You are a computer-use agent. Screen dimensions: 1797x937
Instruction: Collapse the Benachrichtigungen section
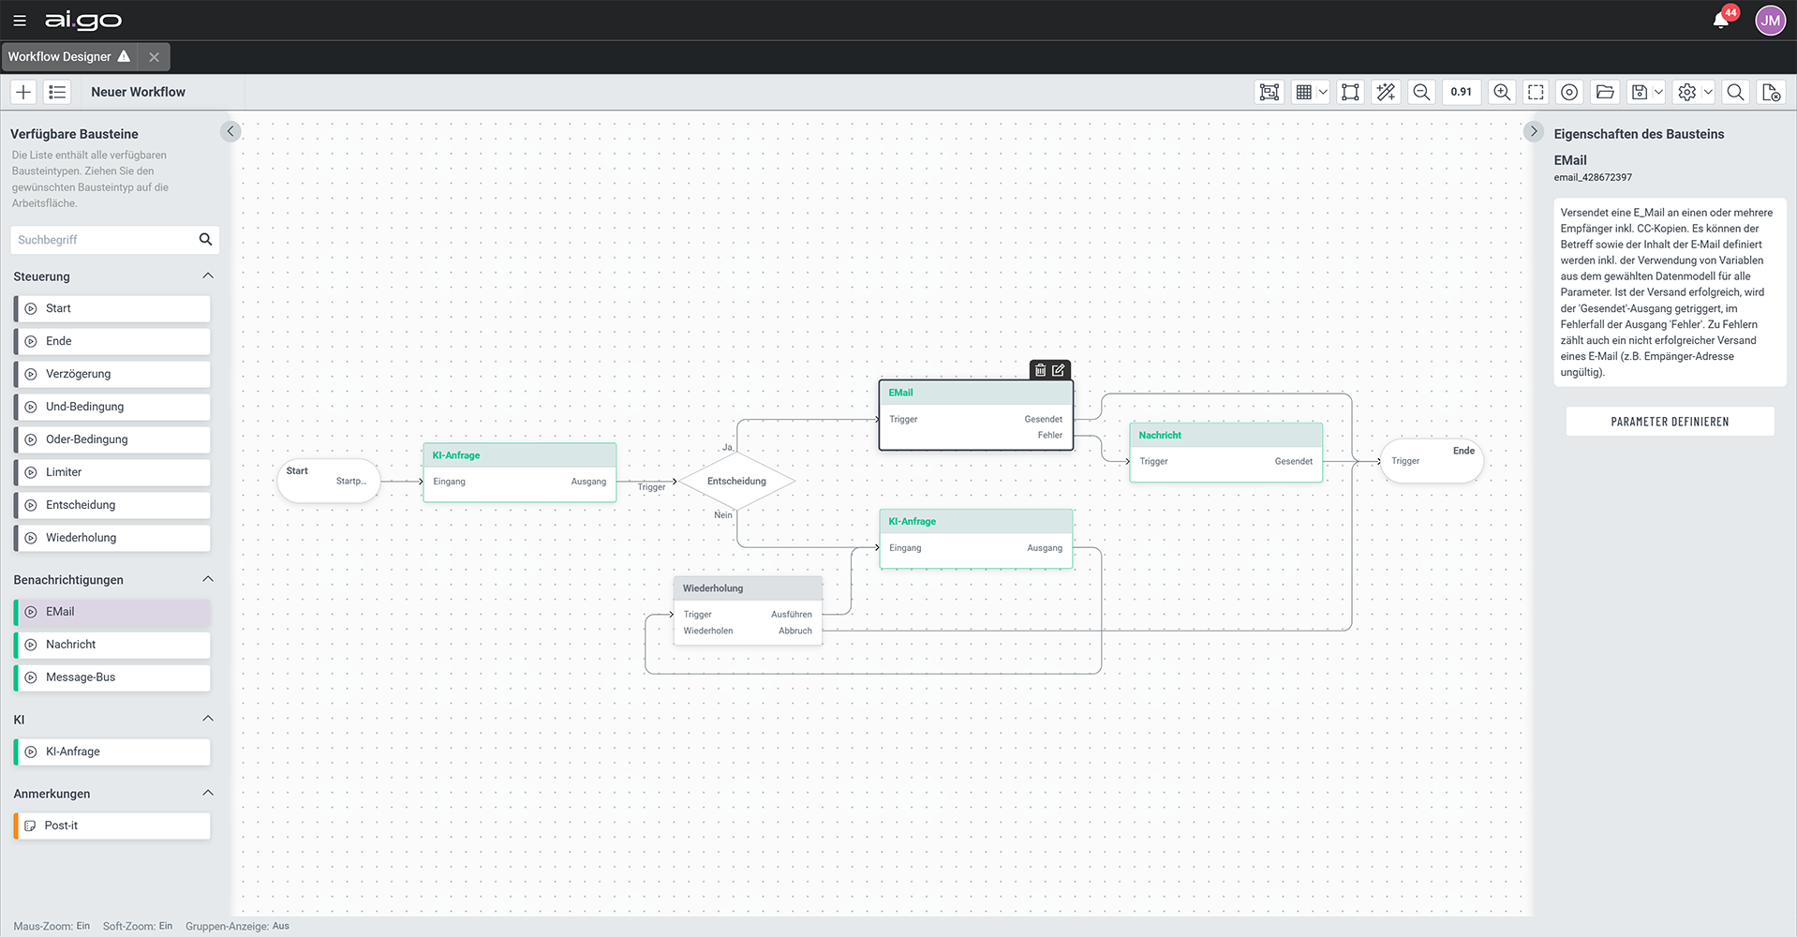point(208,579)
